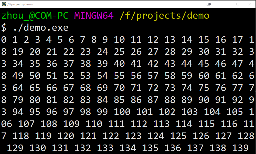Click the screen-switch icon beside minimize
The height and width of the screenshot is (154, 256).
point(209,4)
